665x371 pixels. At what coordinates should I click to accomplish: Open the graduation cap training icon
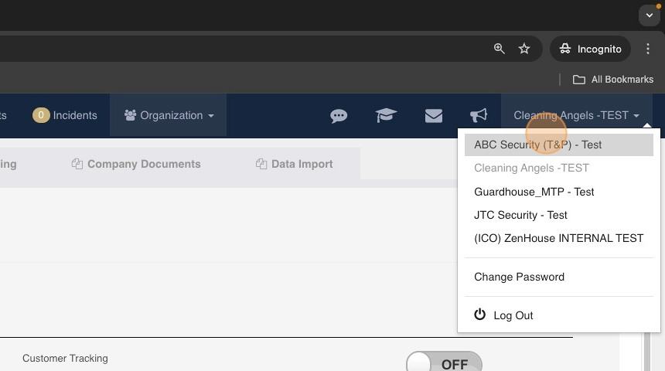point(386,115)
